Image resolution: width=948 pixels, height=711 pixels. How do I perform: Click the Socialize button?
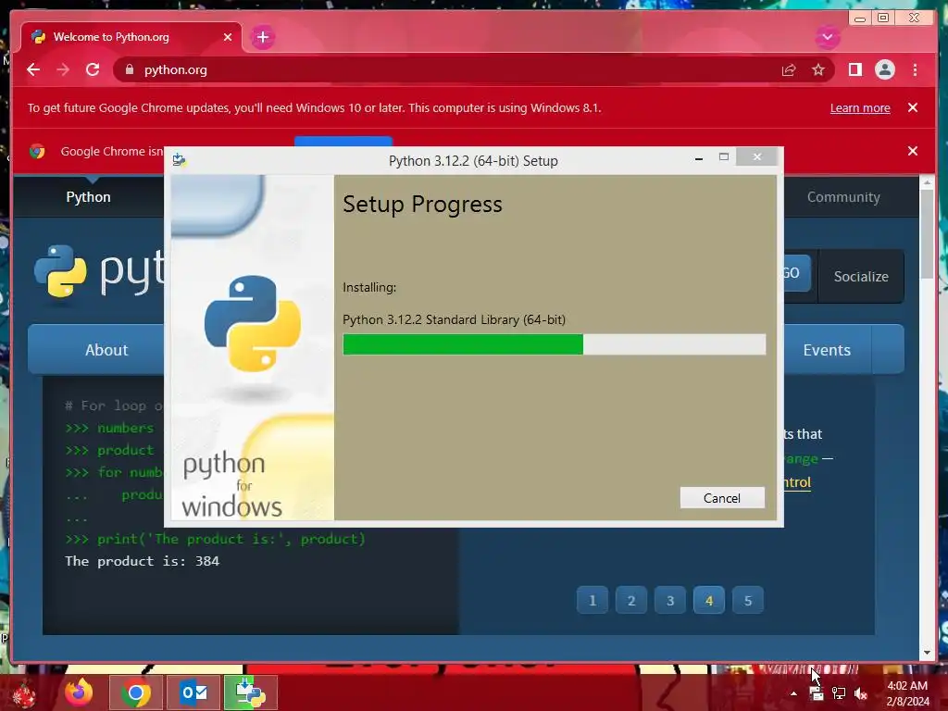pos(861,276)
